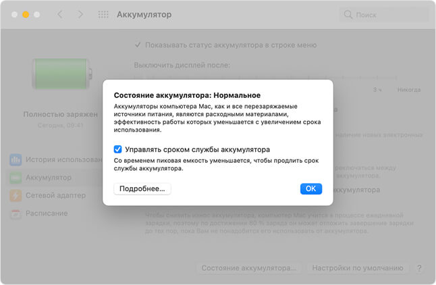Adjust the Выключить дисплей после slider
Screen dimensions: 436x285
[265, 78]
